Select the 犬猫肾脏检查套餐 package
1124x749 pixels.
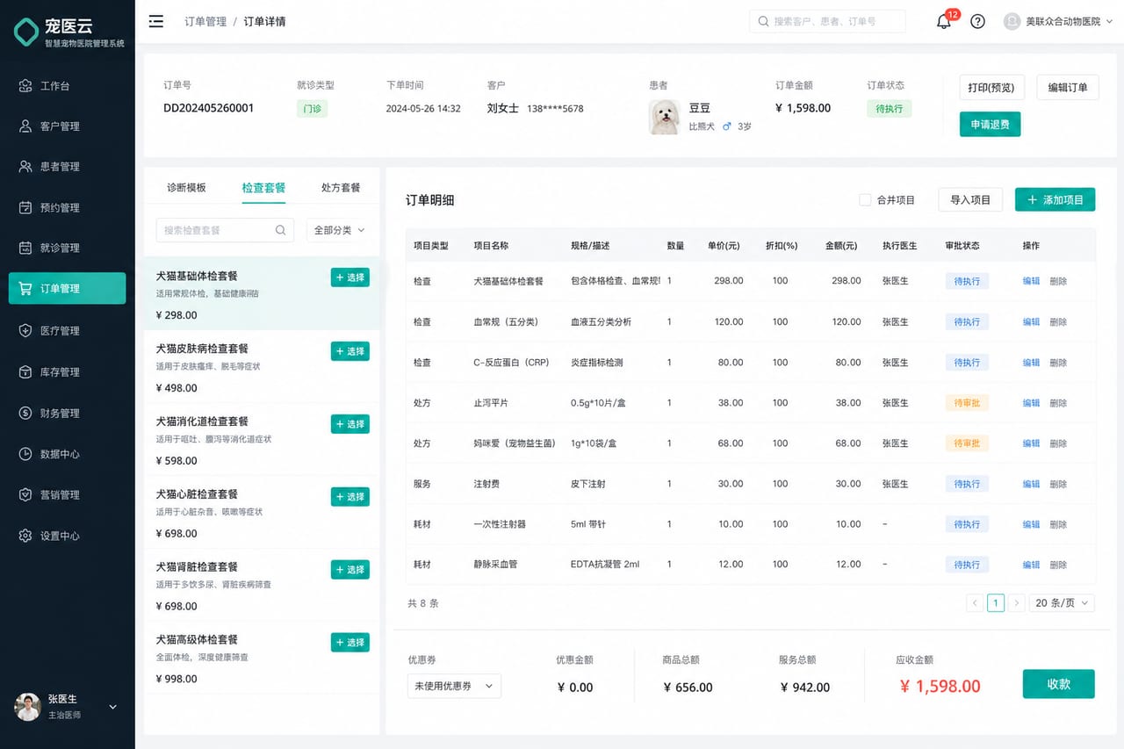(x=350, y=570)
